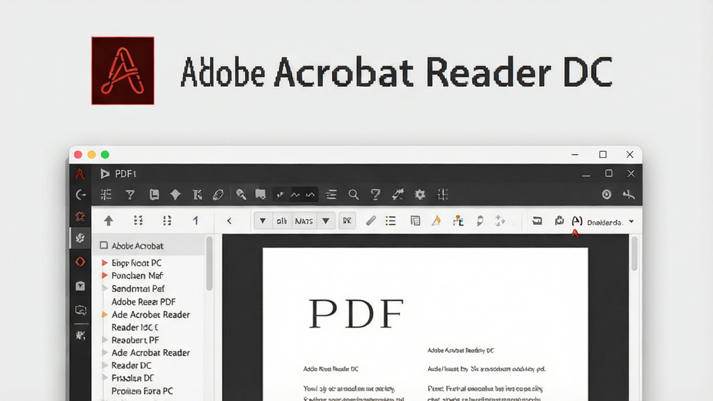The width and height of the screenshot is (713, 401).
Task: Expand the Ade Acrobet Reader orange arrow
Action: pos(104,314)
